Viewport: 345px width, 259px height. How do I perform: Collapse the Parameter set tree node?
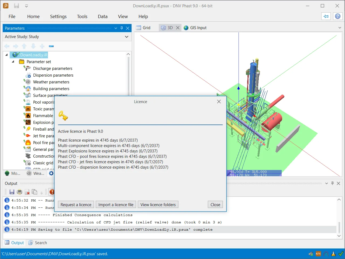coord(13,62)
